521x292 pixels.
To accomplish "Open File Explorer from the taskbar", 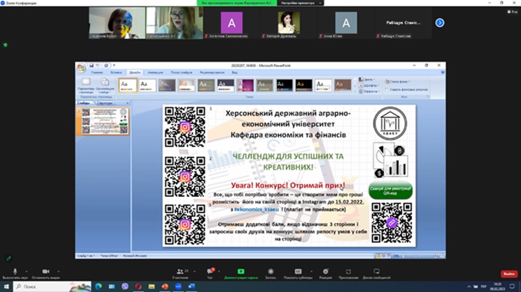I will point(152,287).
